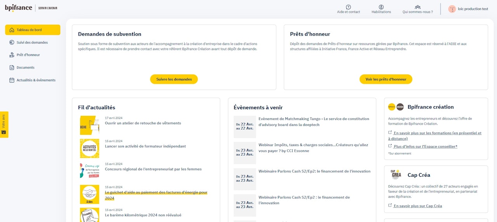Open news Lancer son activité de formateur indépendant

pyautogui.click(x=145, y=146)
